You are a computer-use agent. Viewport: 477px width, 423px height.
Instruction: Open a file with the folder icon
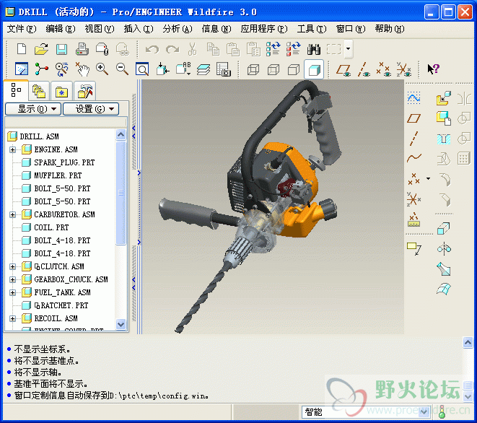pyautogui.click(x=41, y=48)
